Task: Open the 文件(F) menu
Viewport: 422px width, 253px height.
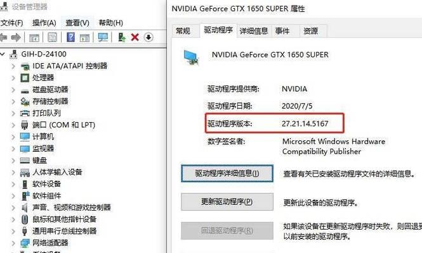Action: pyautogui.click(x=11, y=23)
